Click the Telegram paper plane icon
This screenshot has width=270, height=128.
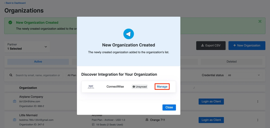(x=129, y=34)
